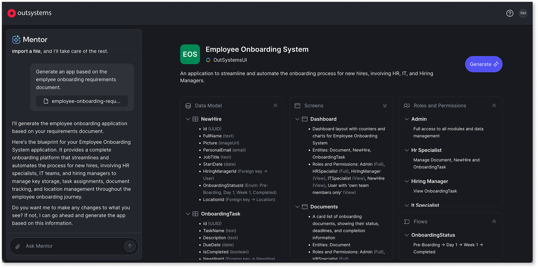Click the NewHire entity name
538x268 pixels.
(x=211, y=119)
